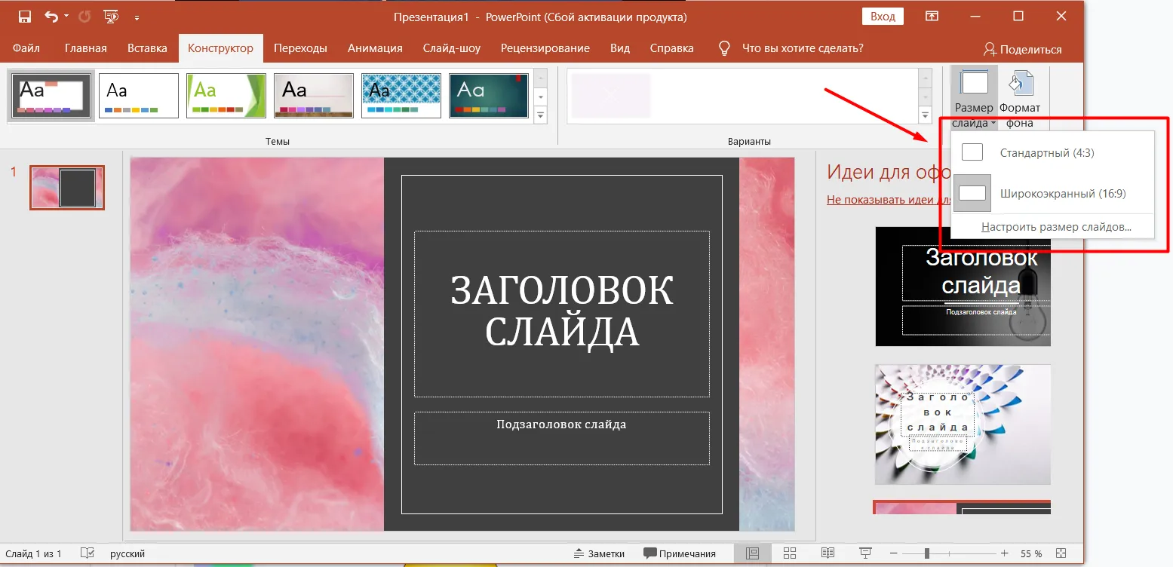Select slide 1 thumbnail in panel
This screenshot has height=567, width=1173.
(x=67, y=188)
